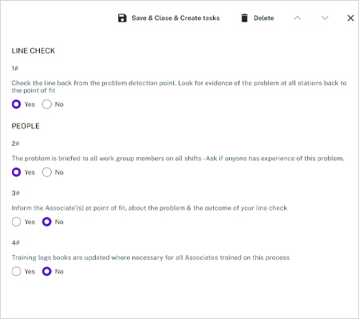Select Yes radio for question 2# briefing
Image resolution: width=359 pixels, height=319 pixels.
[16, 172]
